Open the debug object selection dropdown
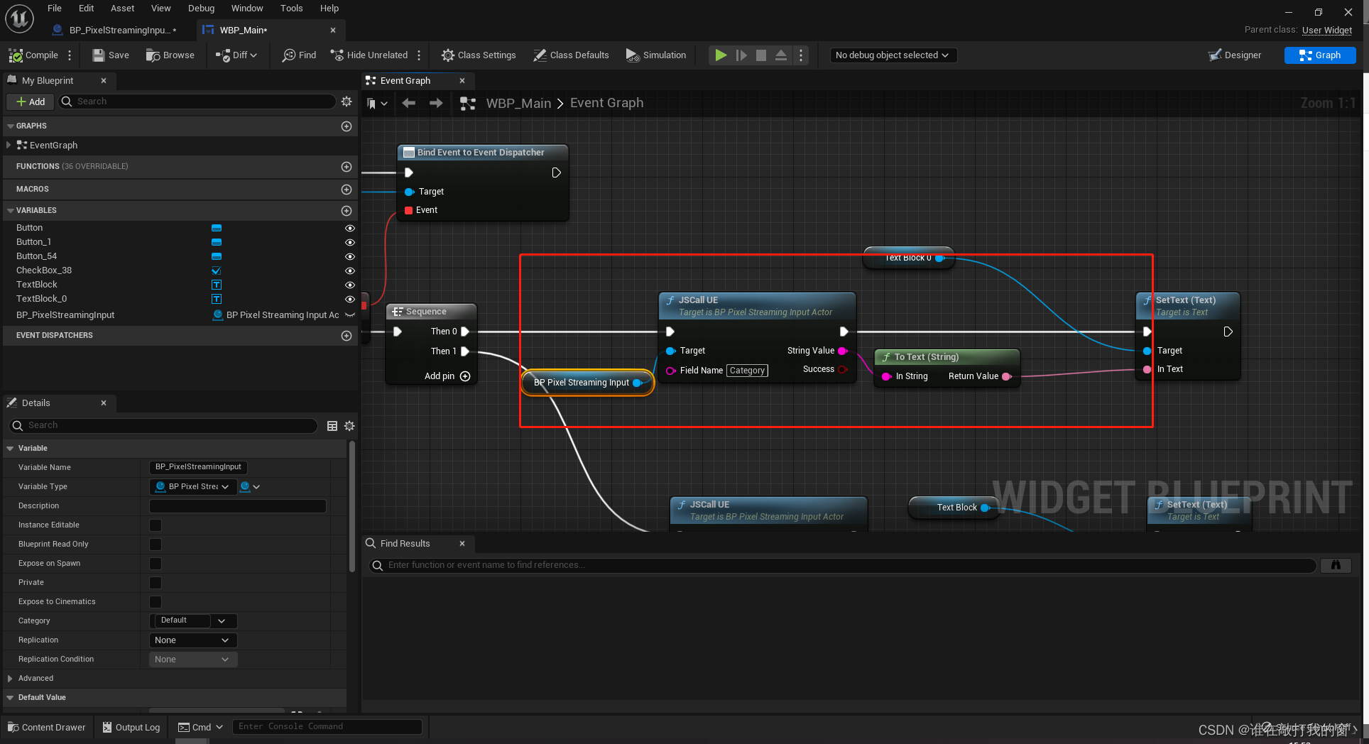 (x=893, y=55)
